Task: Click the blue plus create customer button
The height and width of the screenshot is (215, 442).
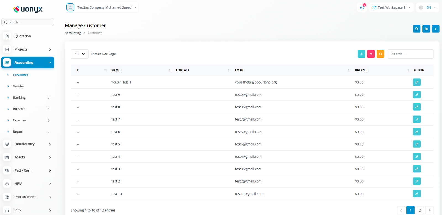Action: (435, 29)
